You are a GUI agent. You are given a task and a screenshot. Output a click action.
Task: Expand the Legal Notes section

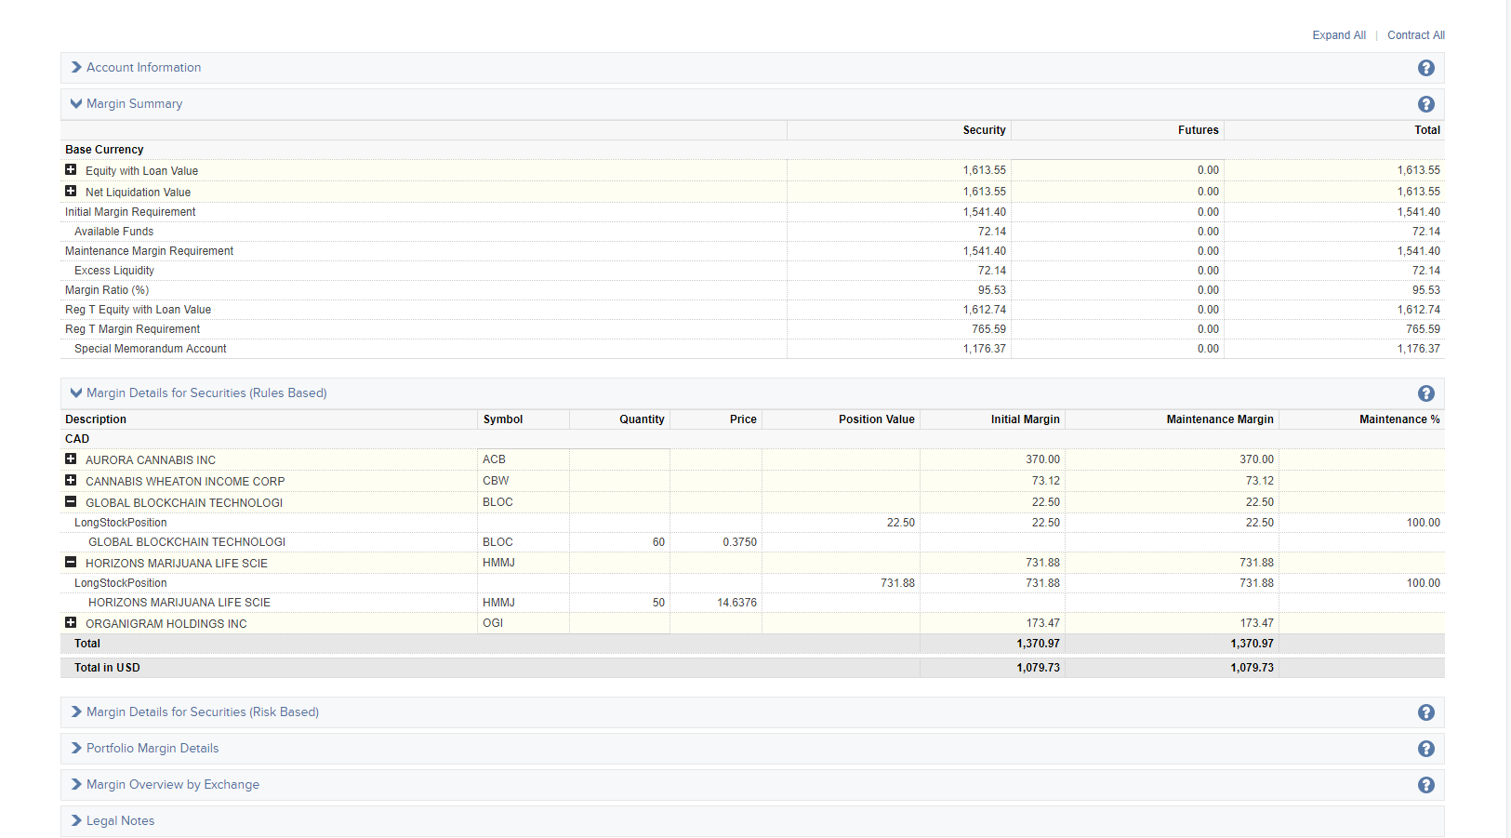113,821
